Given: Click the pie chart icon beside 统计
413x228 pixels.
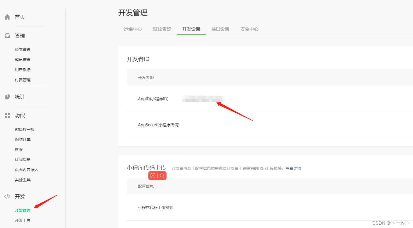Looking at the screenshot, I should 7,97.
